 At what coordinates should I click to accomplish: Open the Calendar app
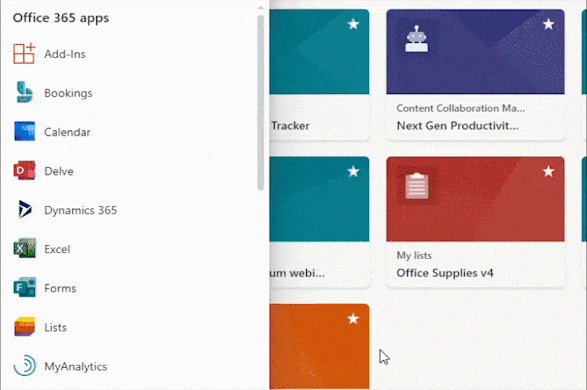68,132
